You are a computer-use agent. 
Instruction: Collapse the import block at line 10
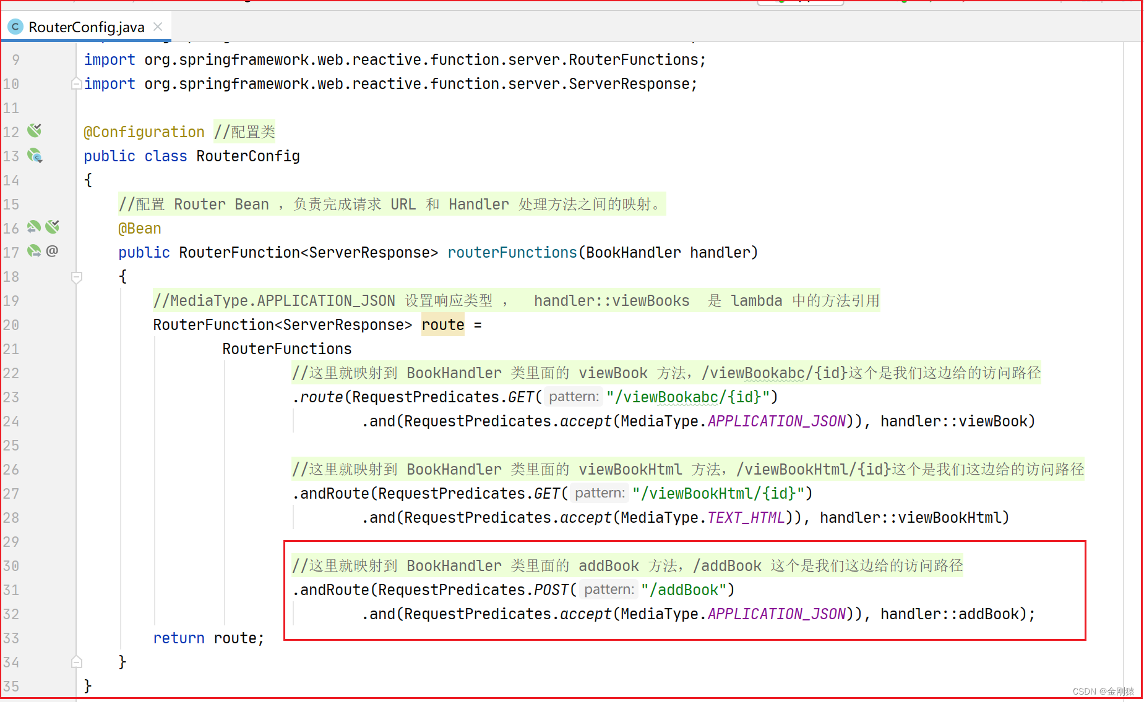pos(77,83)
